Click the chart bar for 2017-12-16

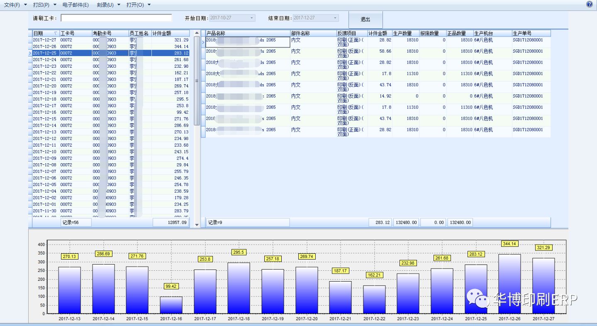tap(171, 305)
